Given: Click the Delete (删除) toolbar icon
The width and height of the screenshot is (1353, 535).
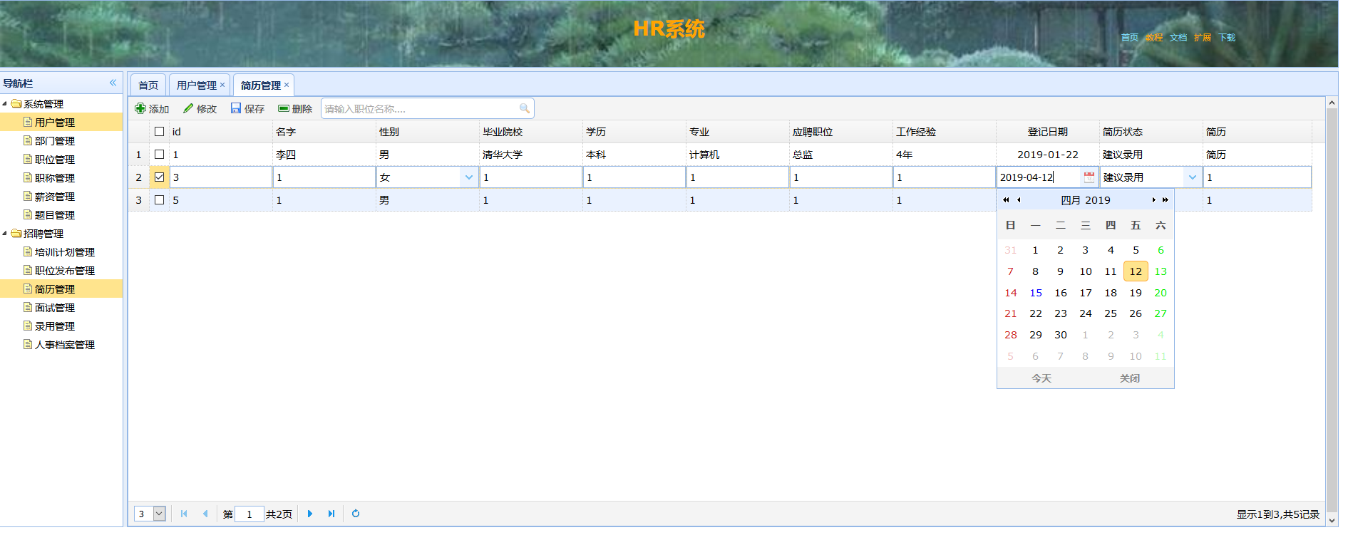Looking at the screenshot, I should [x=284, y=108].
